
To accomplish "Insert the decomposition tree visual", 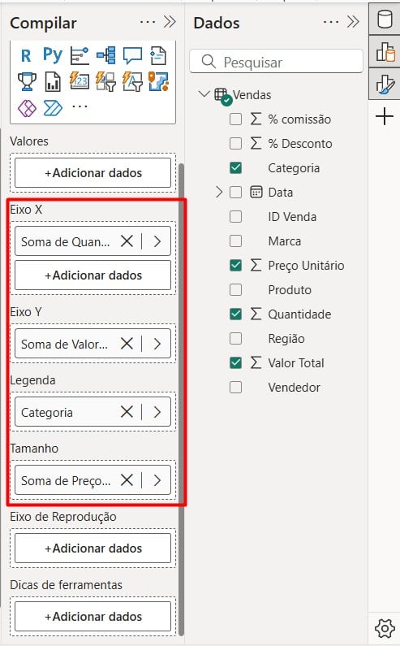I will (106, 55).
